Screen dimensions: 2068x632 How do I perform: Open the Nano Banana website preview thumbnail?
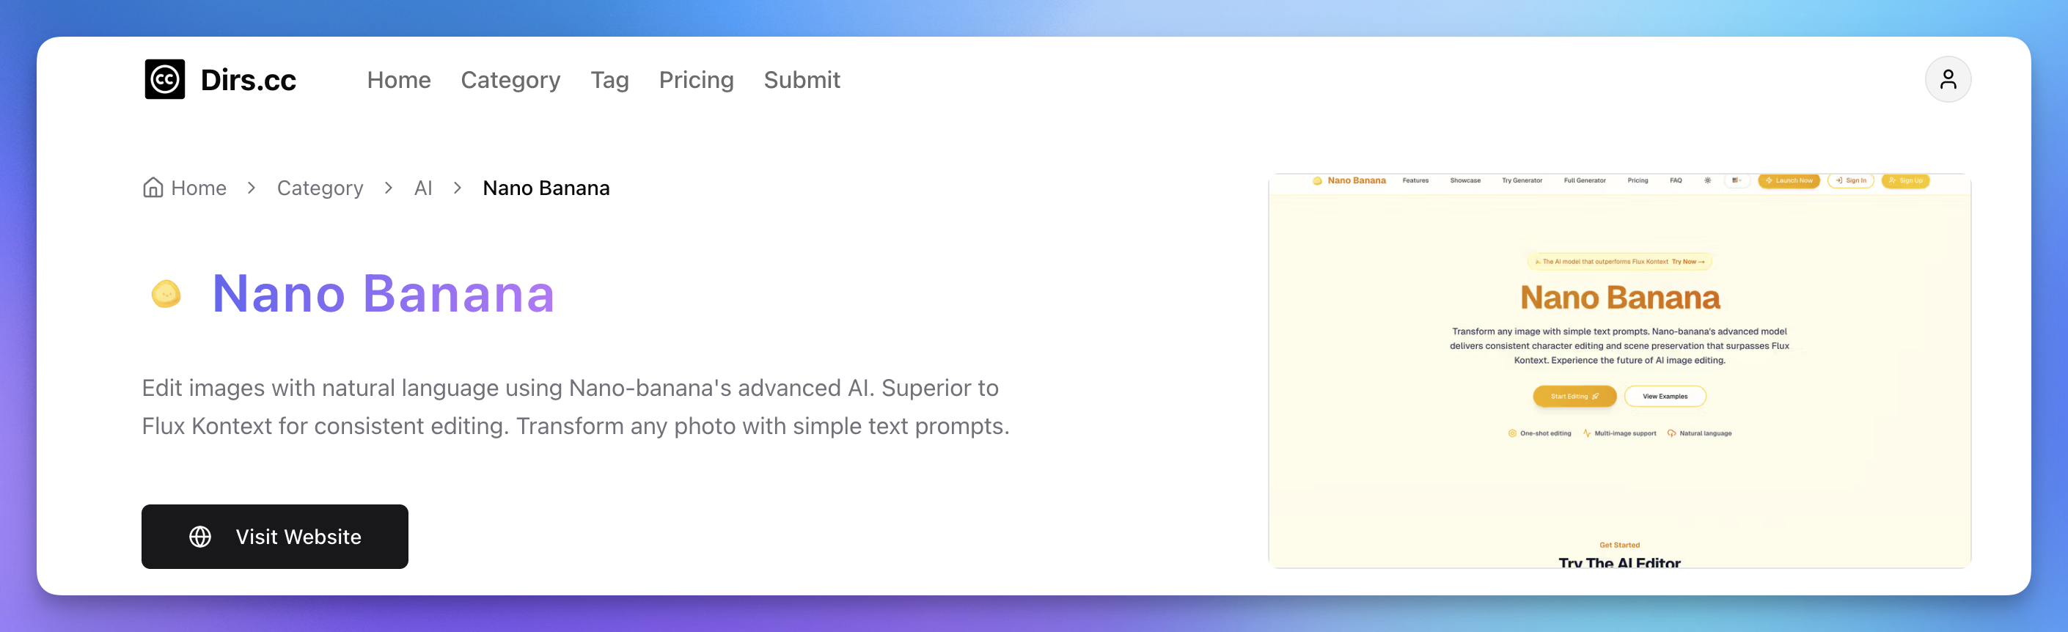click(1619, 371)
